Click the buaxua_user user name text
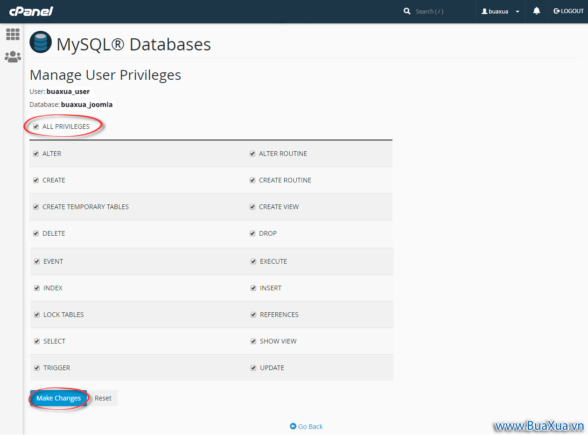Screen dimensions: 588x435 [x=68, y=91]
